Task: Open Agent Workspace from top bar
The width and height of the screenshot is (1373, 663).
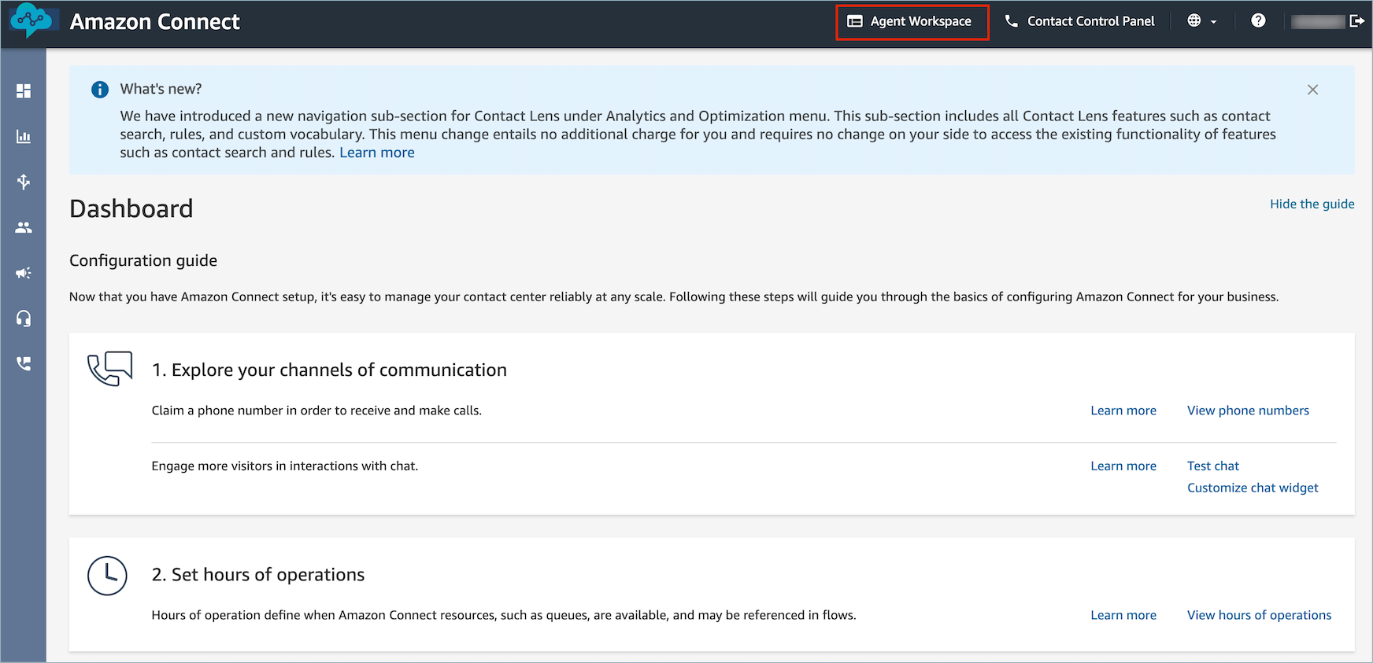Action: pos(911,21)
